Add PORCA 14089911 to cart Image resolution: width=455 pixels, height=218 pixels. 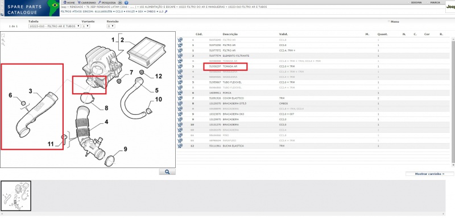[180, 93]
